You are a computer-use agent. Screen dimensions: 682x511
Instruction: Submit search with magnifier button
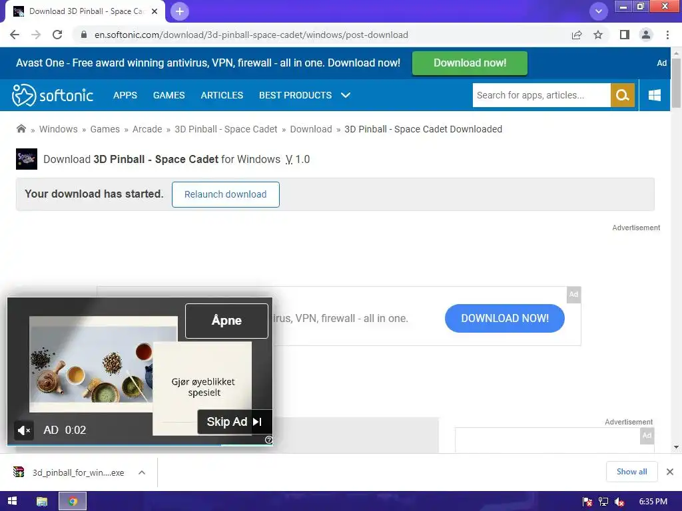click(x=623, y=95)
